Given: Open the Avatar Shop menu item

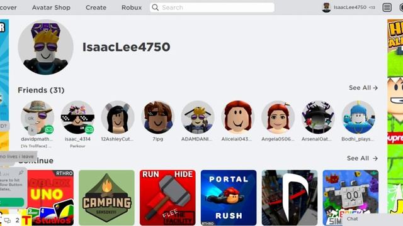Looking at the screenshot, I should point(51,8).
